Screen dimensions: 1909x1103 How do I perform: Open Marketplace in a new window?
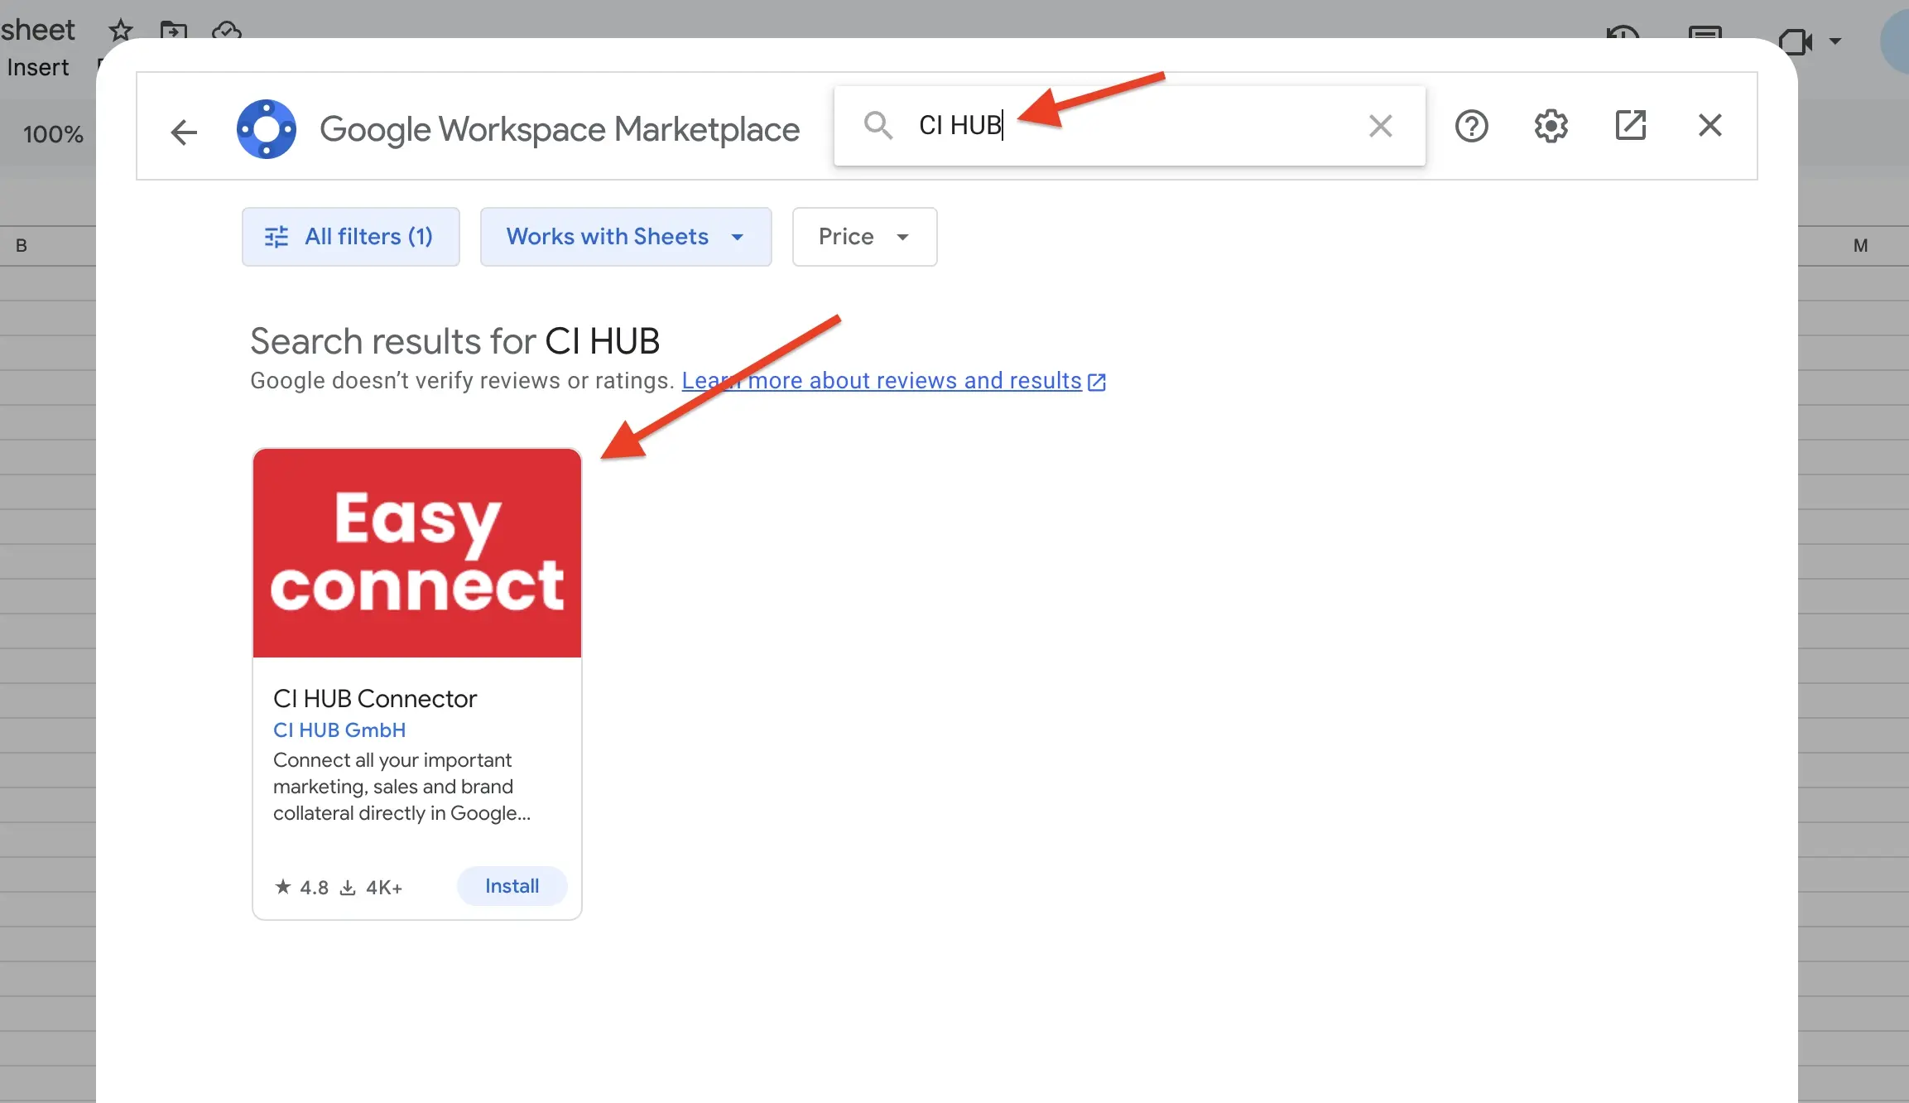(x=1630, y=126)
